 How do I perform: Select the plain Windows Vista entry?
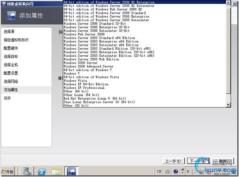pos(144,80)
